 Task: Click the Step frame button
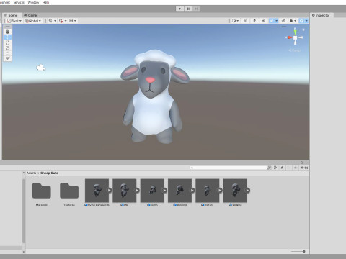pos(196,9)
